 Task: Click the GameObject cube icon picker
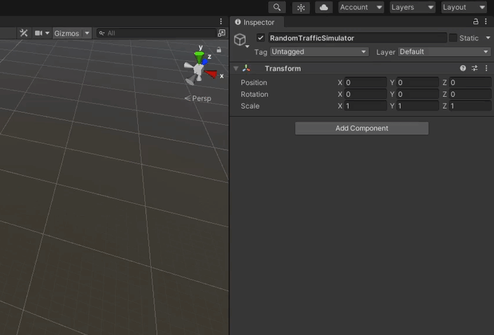pyautogui.click(x=240, y=40)
